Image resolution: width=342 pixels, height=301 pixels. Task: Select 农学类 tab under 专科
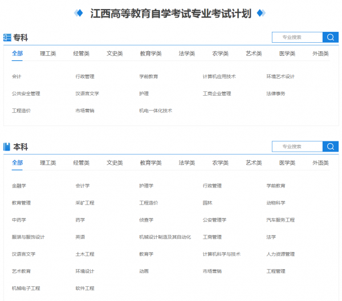(x=220, y=54)
